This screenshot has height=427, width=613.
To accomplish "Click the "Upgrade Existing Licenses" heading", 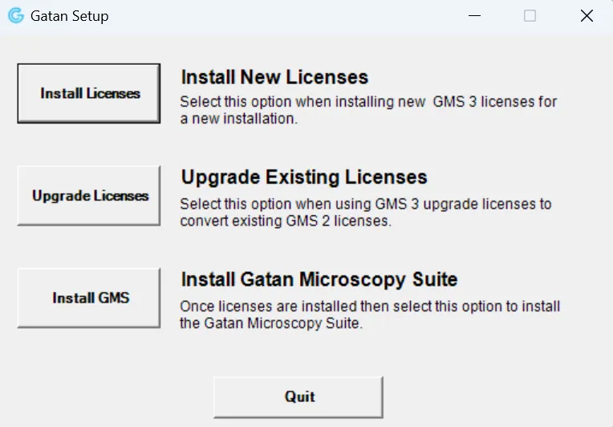I will tap(304, 177).
